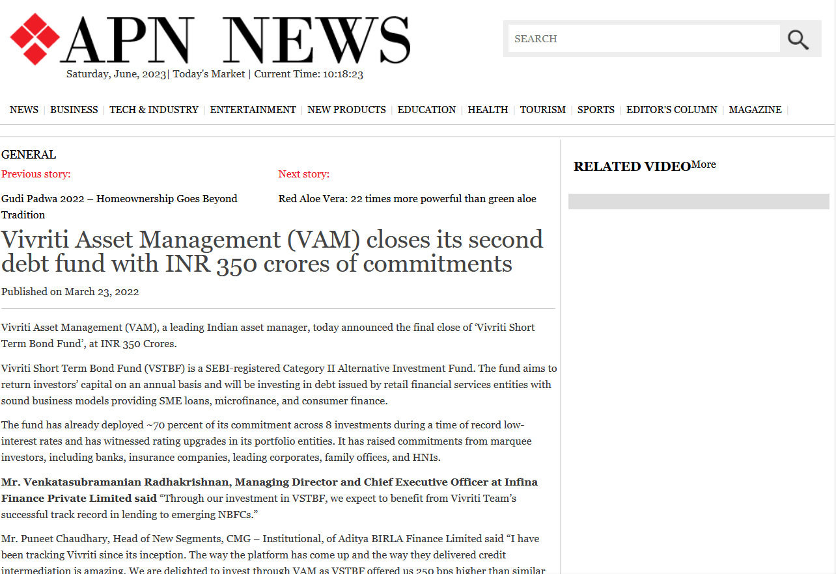Open the BUSINESS menu item

[x=74, y=110]
